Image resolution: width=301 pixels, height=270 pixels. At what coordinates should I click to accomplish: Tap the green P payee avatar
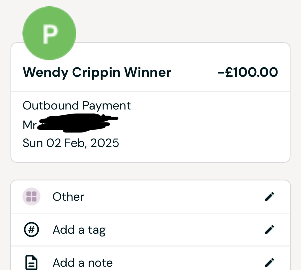tap(49, 33)
